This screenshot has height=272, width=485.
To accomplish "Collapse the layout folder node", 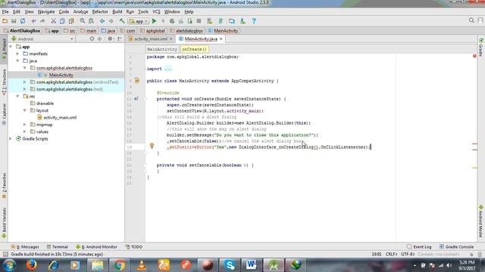I will [25, 110].
